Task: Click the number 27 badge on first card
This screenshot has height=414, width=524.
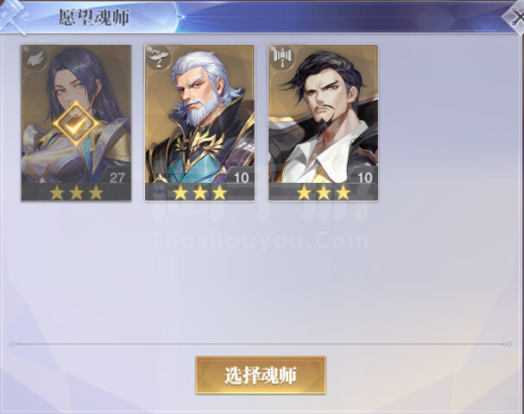Action: click(117, 178)
